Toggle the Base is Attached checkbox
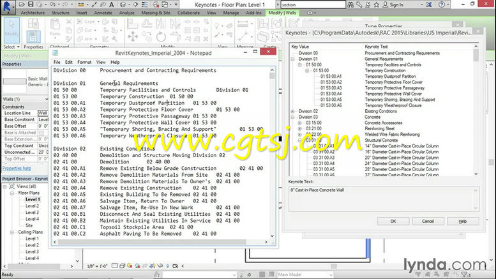The image size is (496, 279). point(41,133)
